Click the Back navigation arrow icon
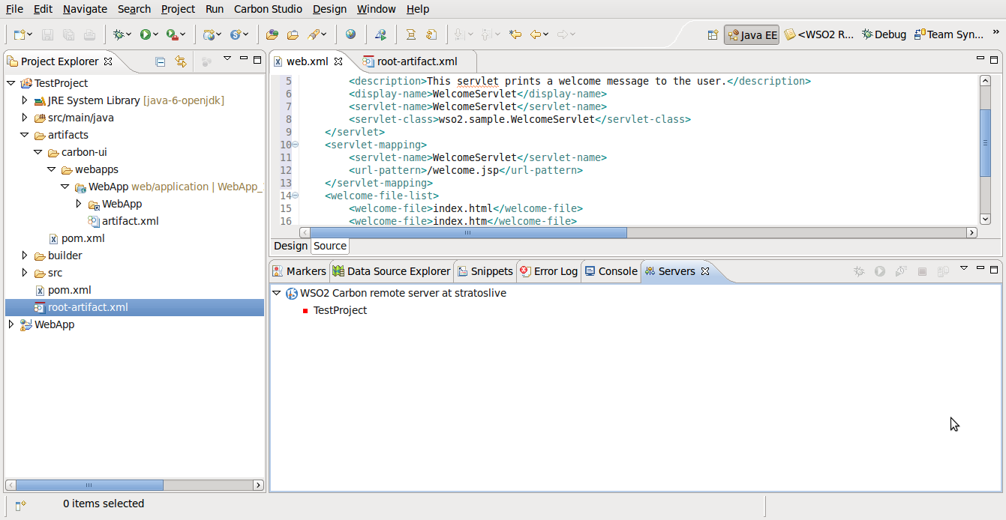Viewport: 1006px width, 520px height. [536, 34]
